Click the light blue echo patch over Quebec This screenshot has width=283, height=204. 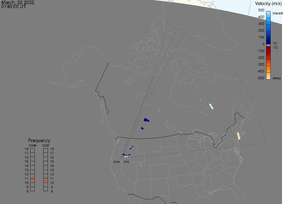(211, 106)
